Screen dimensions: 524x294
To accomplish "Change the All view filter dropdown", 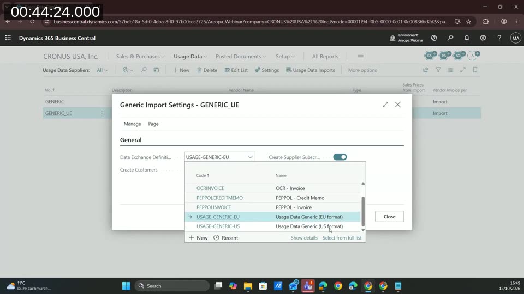I will [x=102, y=70].
